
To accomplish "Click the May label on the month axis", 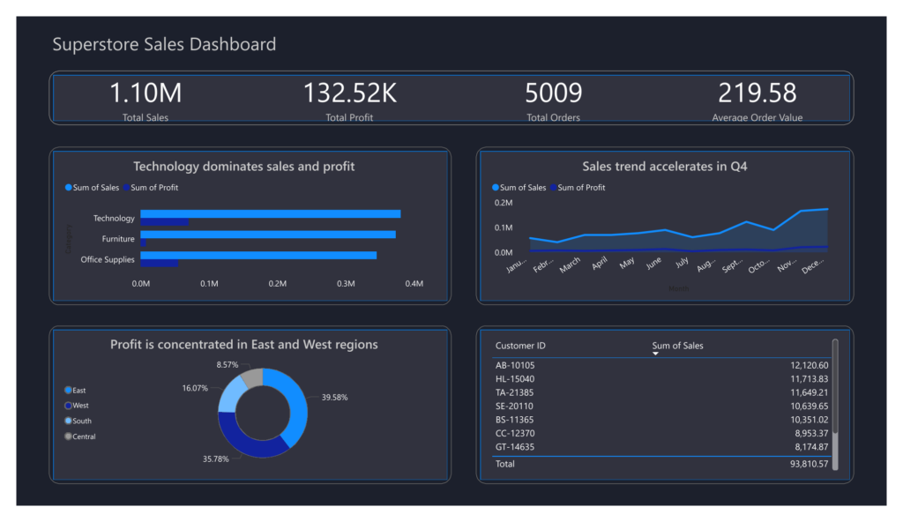I will tap(627, 264).
